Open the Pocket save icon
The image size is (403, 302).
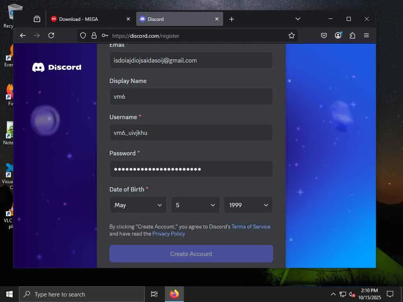[x=324, y=35]
